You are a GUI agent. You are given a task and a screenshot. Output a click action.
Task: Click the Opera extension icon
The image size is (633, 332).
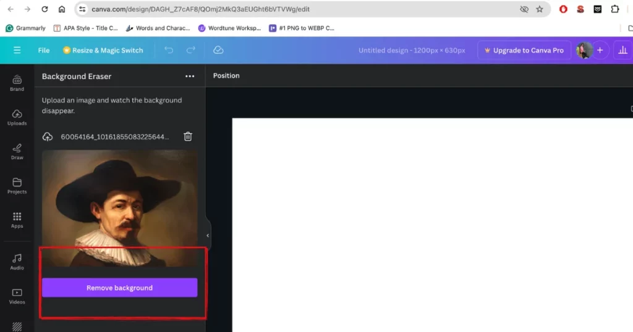point(563,9)
